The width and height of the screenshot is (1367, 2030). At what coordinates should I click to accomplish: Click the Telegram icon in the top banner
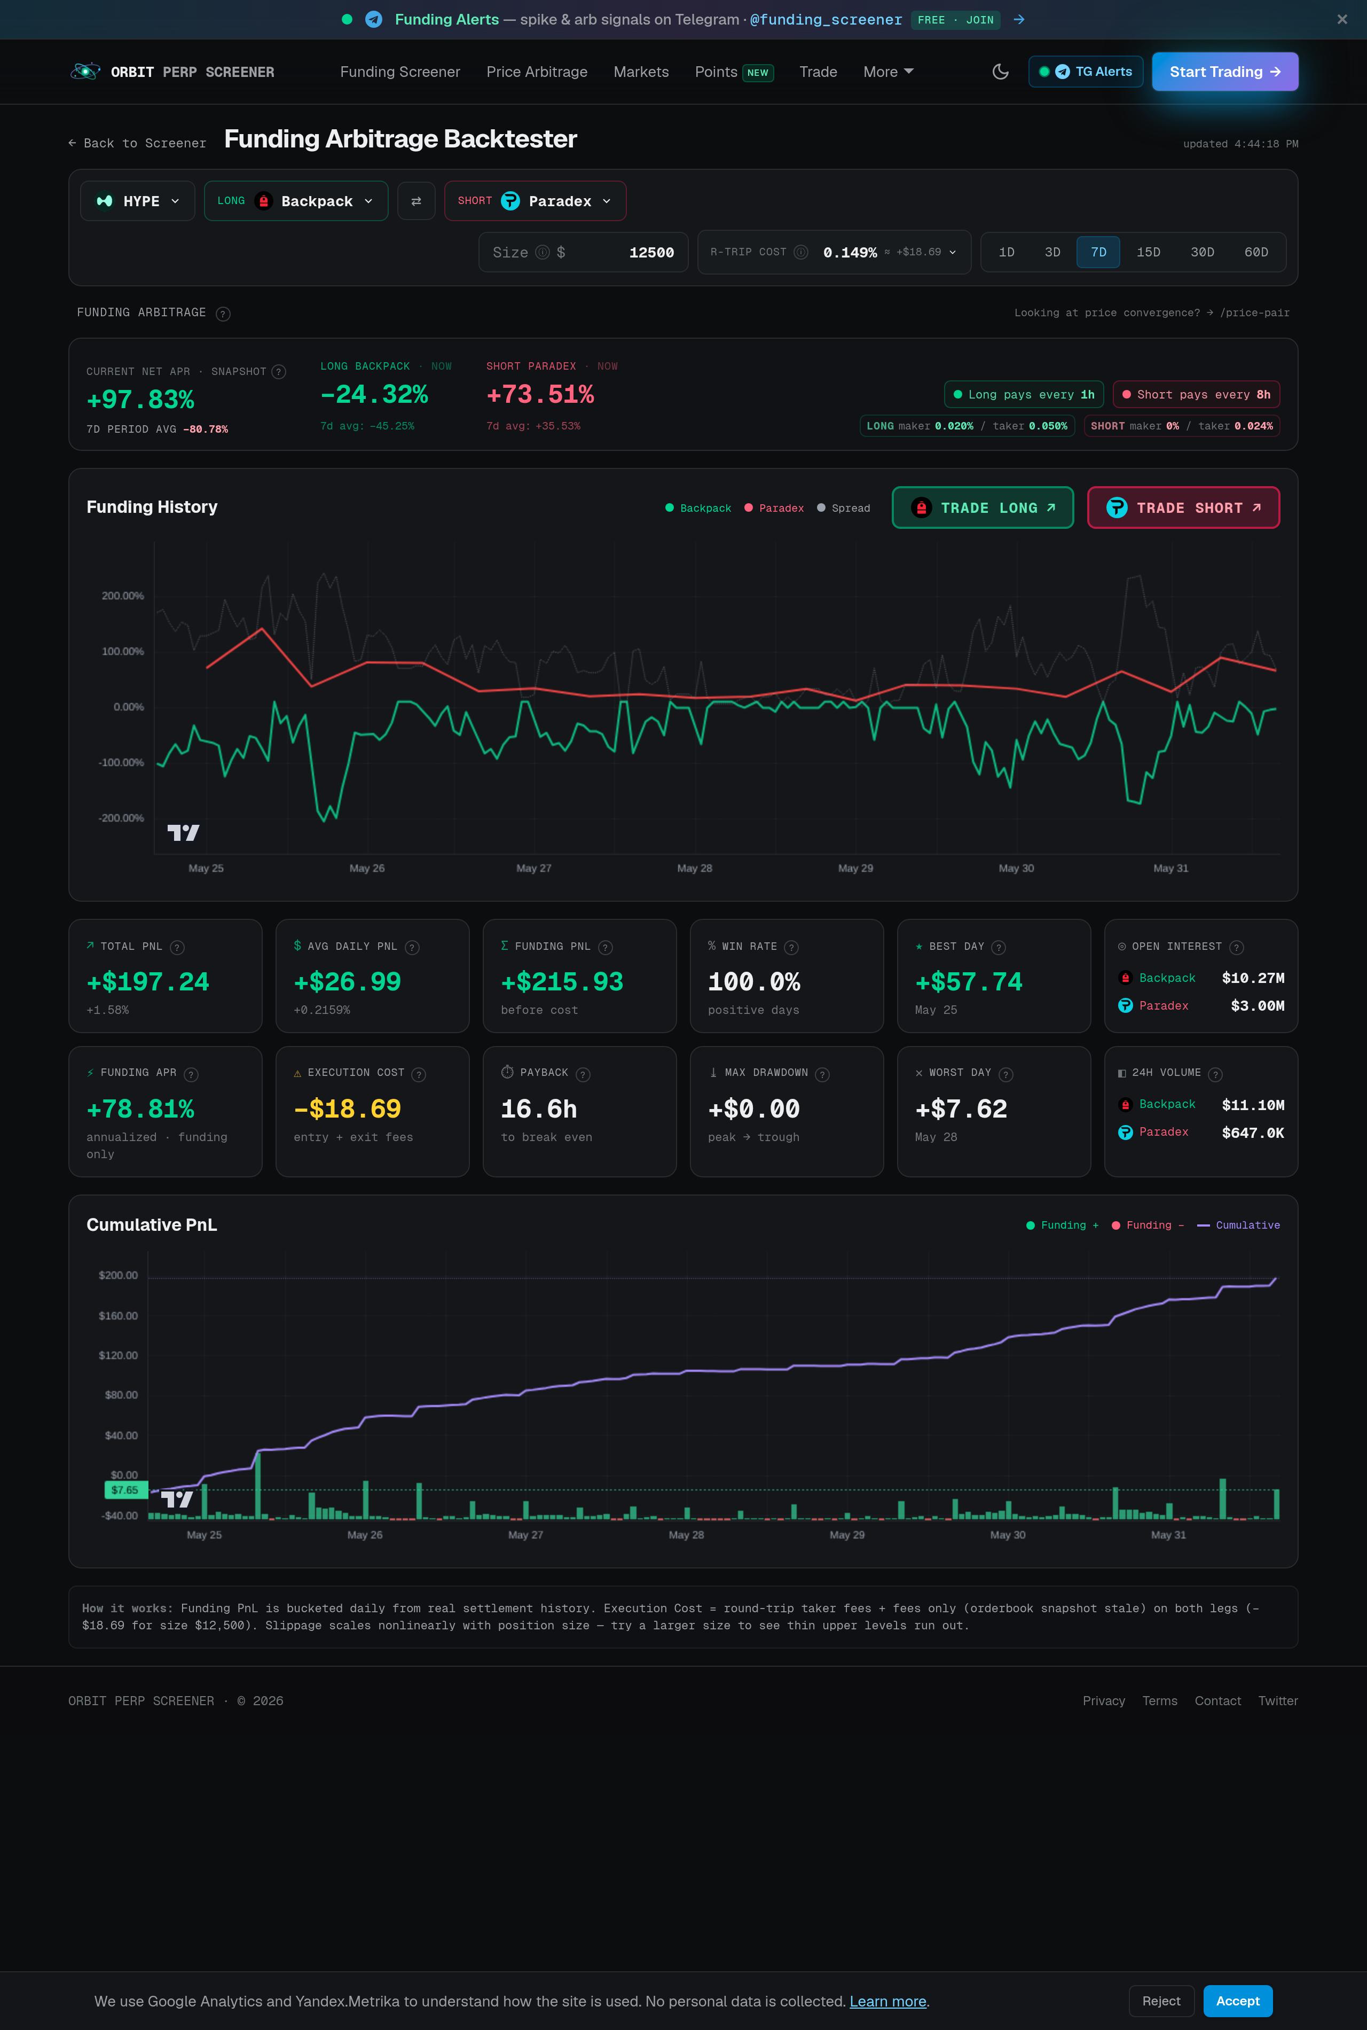pos(373,19)
